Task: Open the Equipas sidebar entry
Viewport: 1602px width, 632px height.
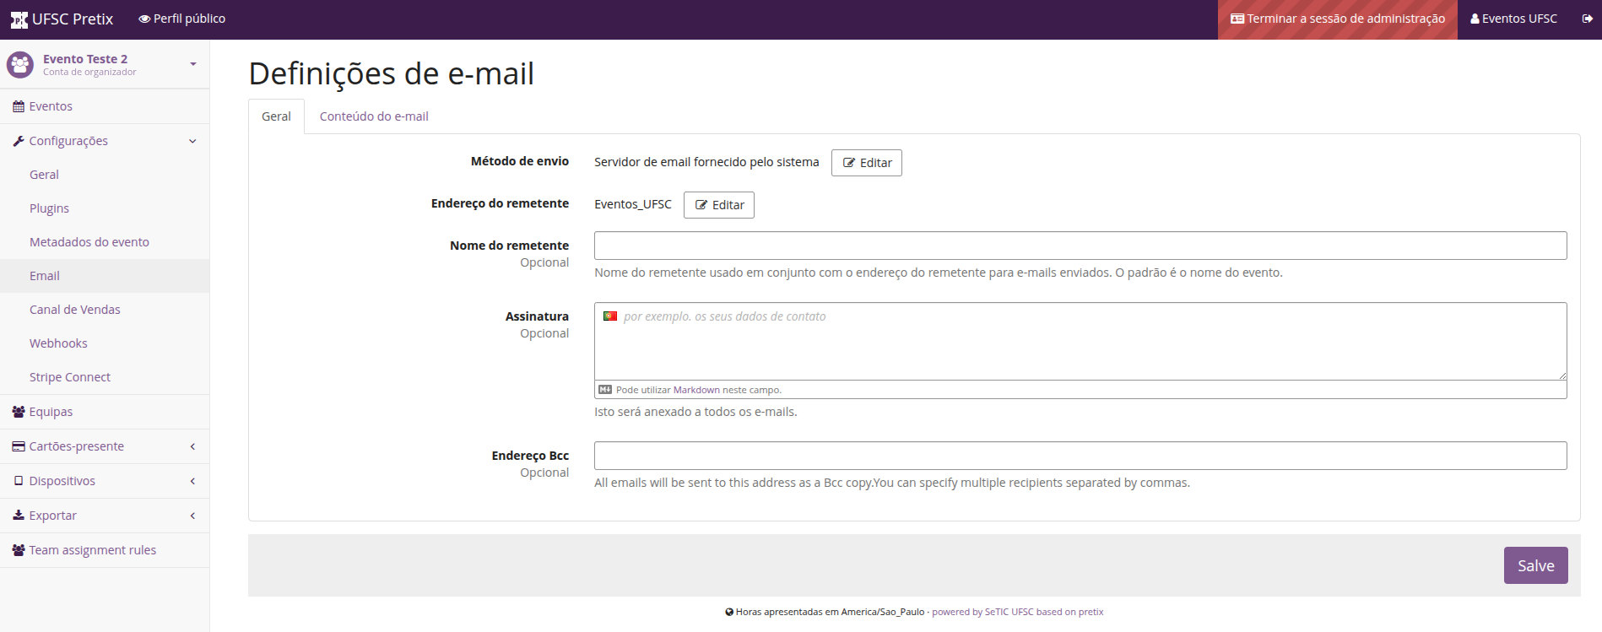Action: [105, 412]
